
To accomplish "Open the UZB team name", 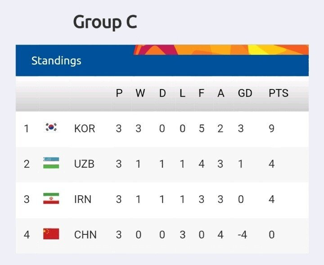I will [x=84, y=164].
